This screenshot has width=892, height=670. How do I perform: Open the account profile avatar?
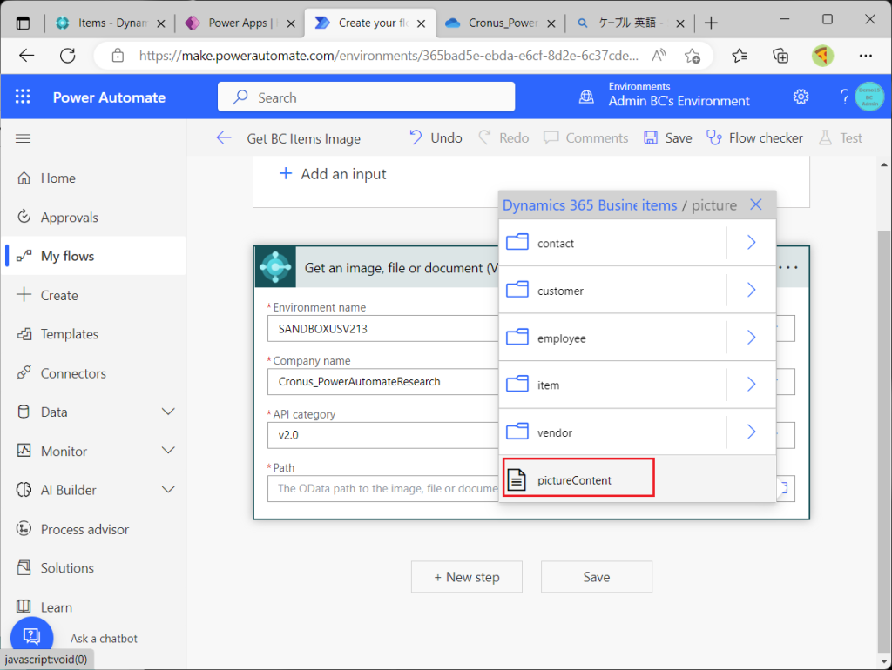pyautogui.click(x=869, y=97)
